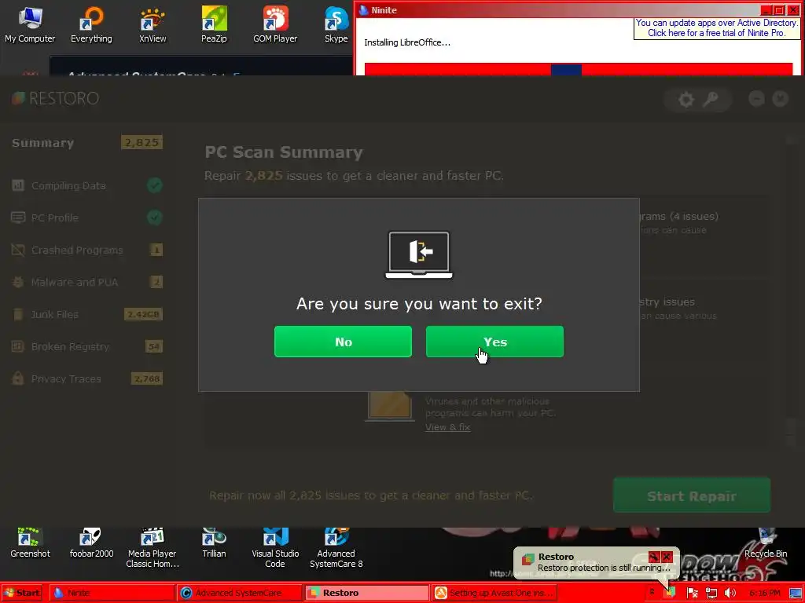This screenshot has width=805, height=603.
Task: Switch to Avast One setup taskbar button
Action: point(494,593)
